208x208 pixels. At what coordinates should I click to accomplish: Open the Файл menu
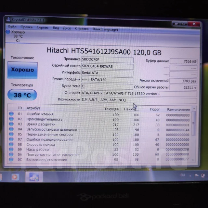[12, 27]
